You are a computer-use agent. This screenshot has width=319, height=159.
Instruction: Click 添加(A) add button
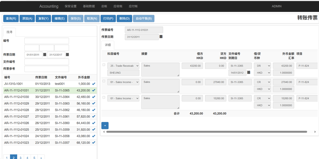(x=27, y=18)
